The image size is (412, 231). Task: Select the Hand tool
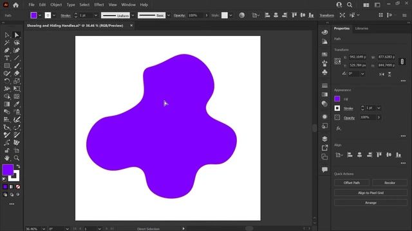click(x=7, y=158)
